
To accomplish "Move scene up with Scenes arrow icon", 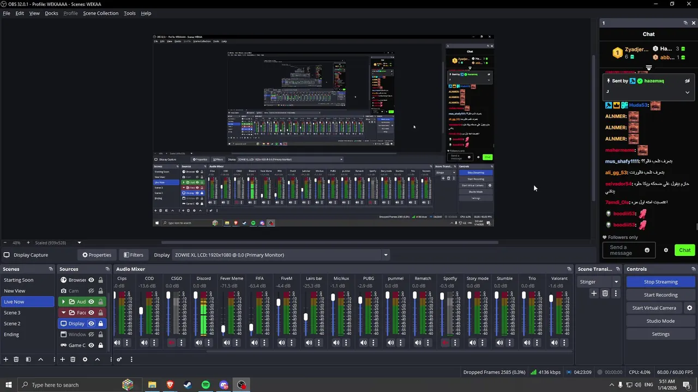I will point(40,359).
